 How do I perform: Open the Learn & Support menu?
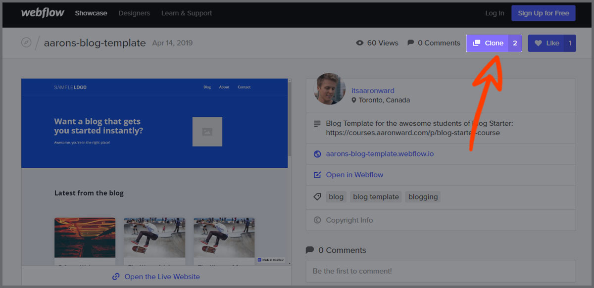coord(187,13)
